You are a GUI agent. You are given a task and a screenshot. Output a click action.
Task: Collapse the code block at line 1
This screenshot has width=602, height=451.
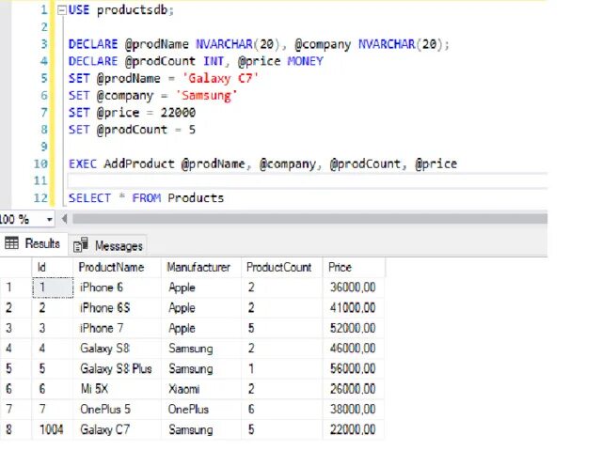click(61, 10)
